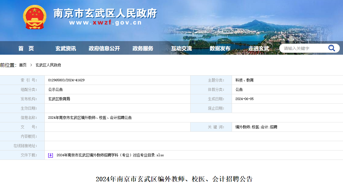Click the index number 012965803/2024-41629
The width and height of the screenshot is (343, 194).
click(66, 80)
